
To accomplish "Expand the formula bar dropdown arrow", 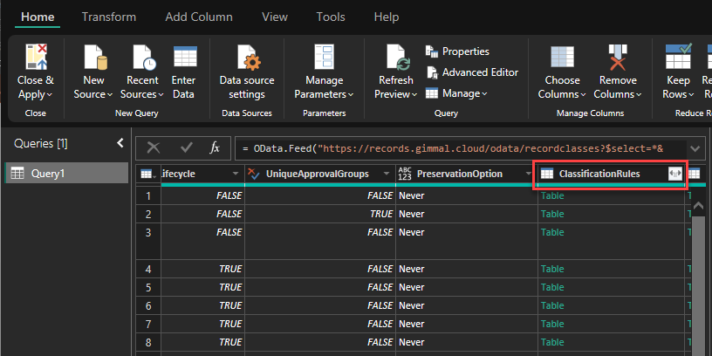I will pyautogui.click(x=695, y=148).
